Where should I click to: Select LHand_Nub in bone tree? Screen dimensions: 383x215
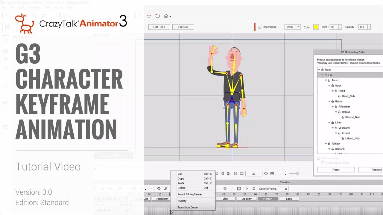pyautogui.click(x=352, y=139)
